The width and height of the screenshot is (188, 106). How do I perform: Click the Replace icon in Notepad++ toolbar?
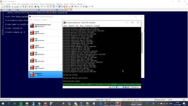[38, 7]
